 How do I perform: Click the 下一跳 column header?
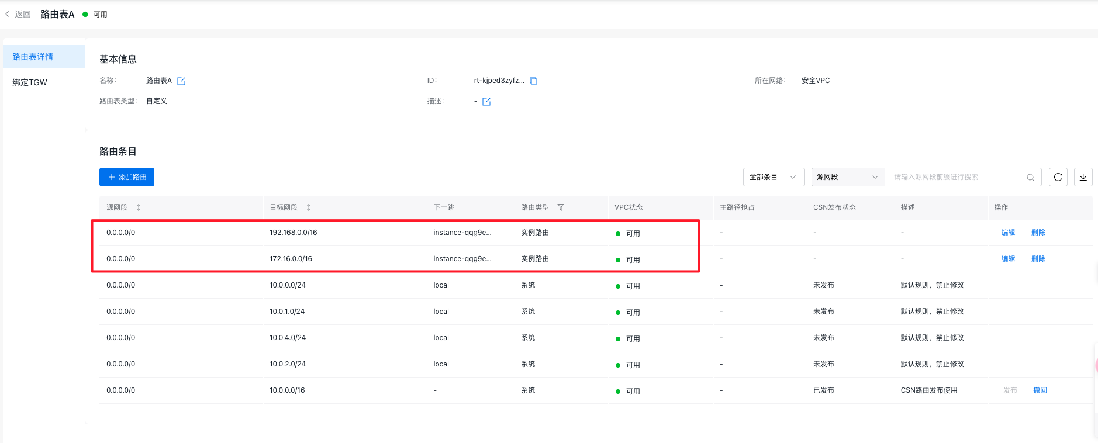[x=444, y=207]
